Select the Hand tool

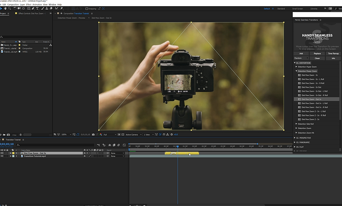[x=6, y=9]
